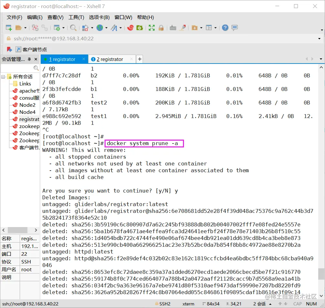Click the keyboard key-mapping icon
Screen dimensions: 325x308
(x=173, y=27)
